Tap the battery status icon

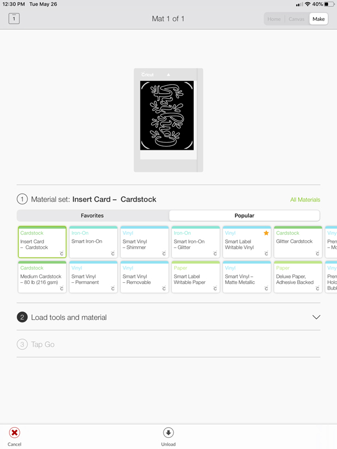coord(328,4)
